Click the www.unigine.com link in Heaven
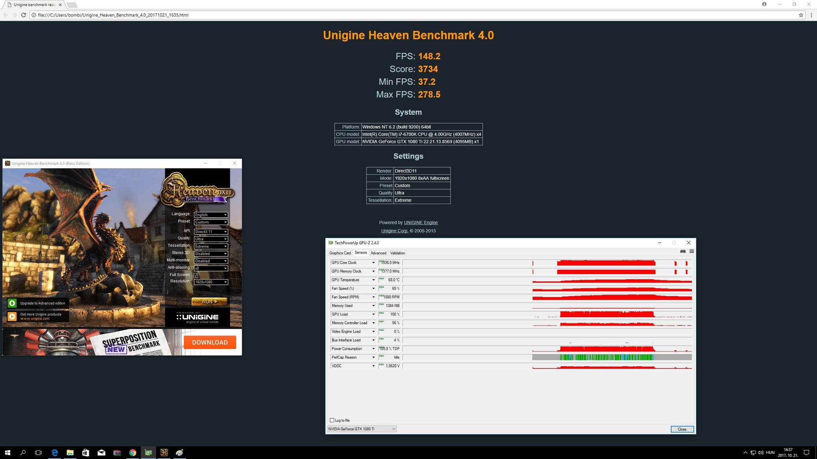This screenshot has height=459, width=817. click(x=35, y=319)
